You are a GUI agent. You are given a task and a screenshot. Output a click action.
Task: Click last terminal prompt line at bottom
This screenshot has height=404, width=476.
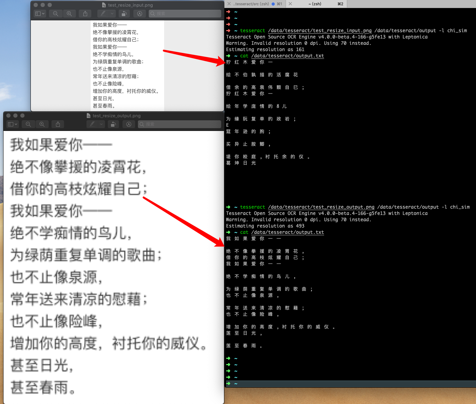(x=350, y=384)
